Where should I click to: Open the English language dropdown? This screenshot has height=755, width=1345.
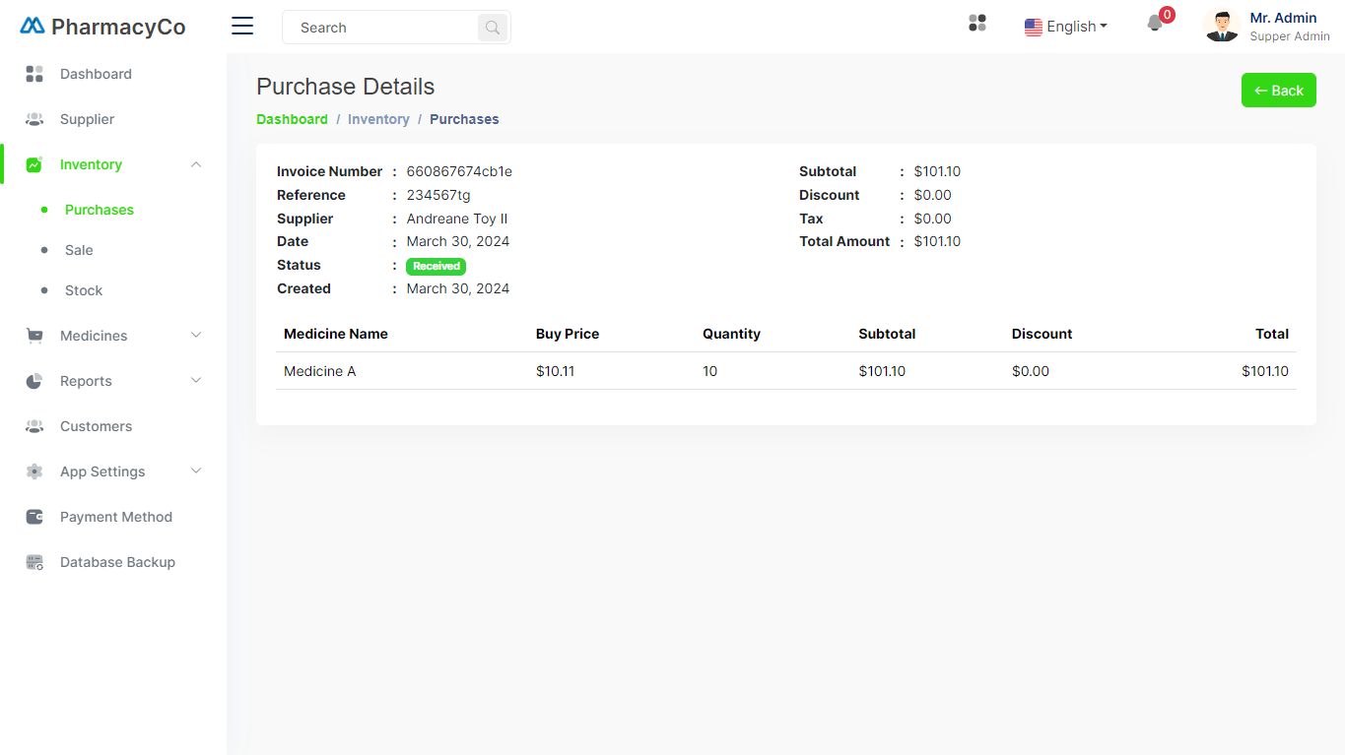click(1066, 27)
